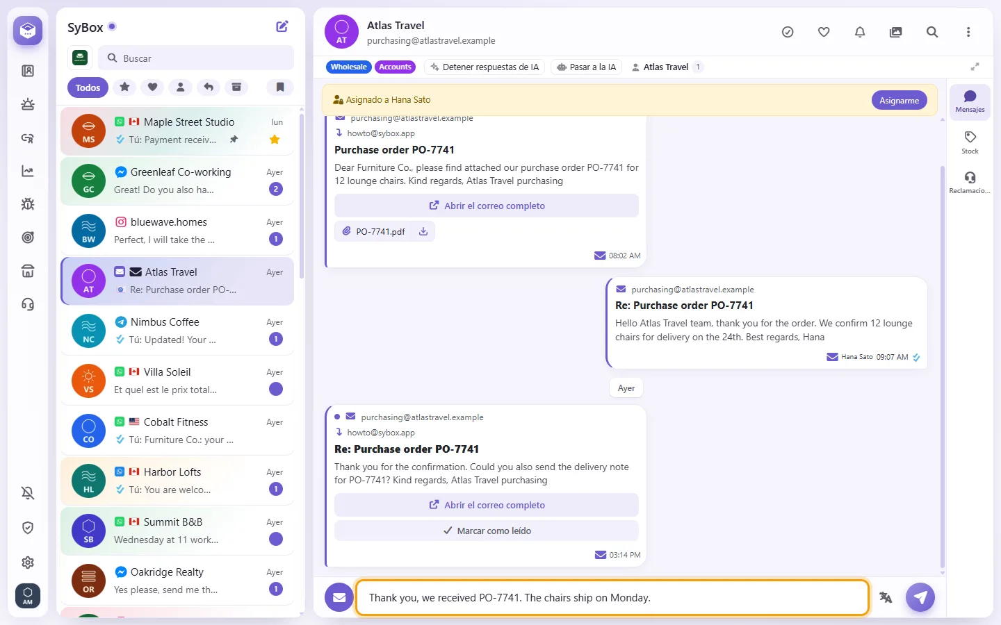Click Marcar como leído
This screenshot has width=1001, height=625.
487,531
